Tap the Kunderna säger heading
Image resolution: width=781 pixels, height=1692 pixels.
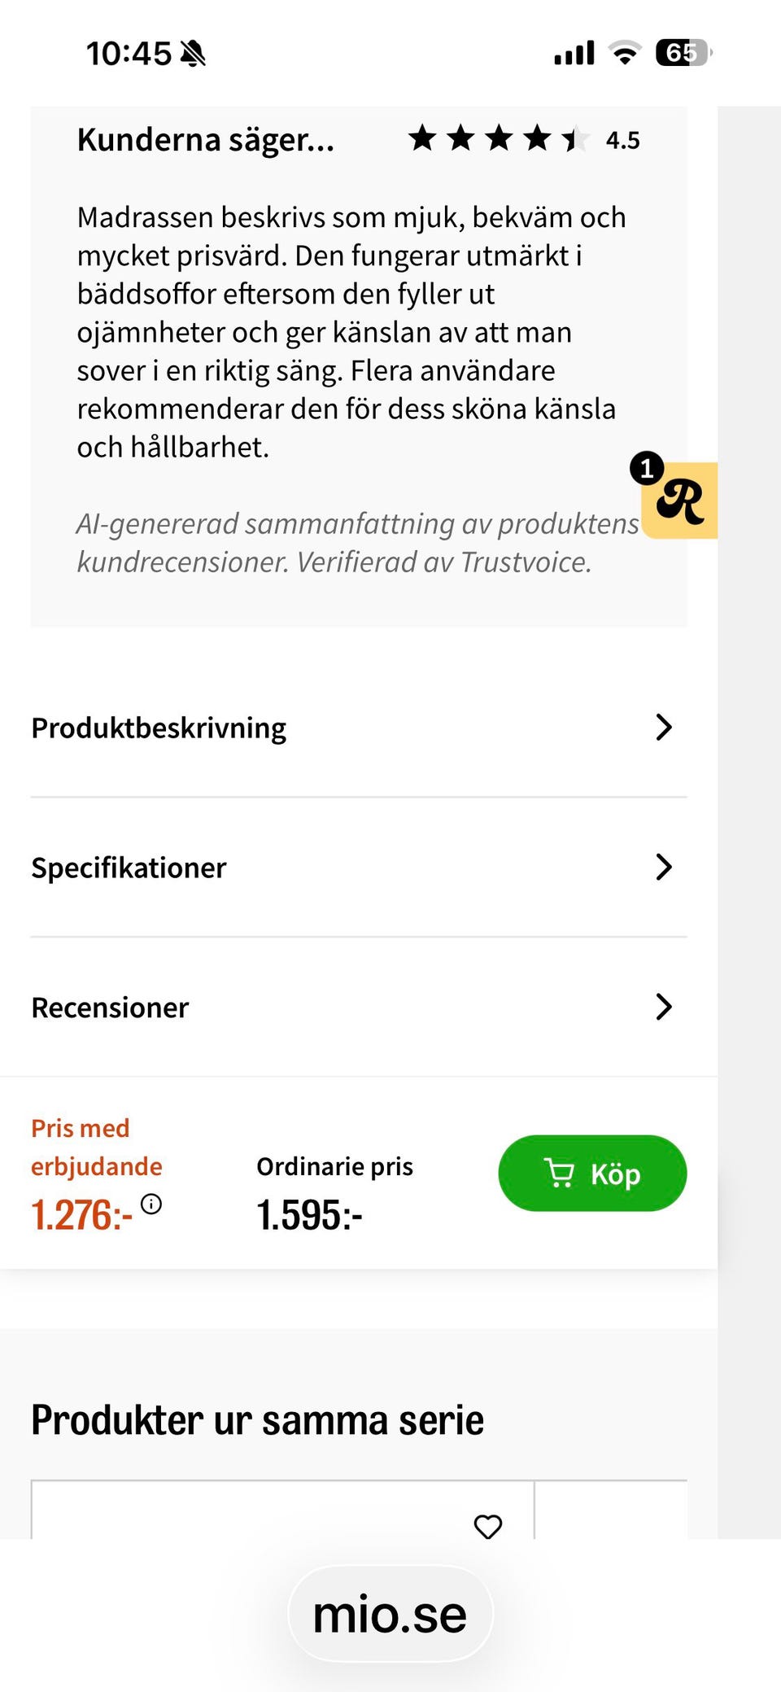tap(206, 140)
